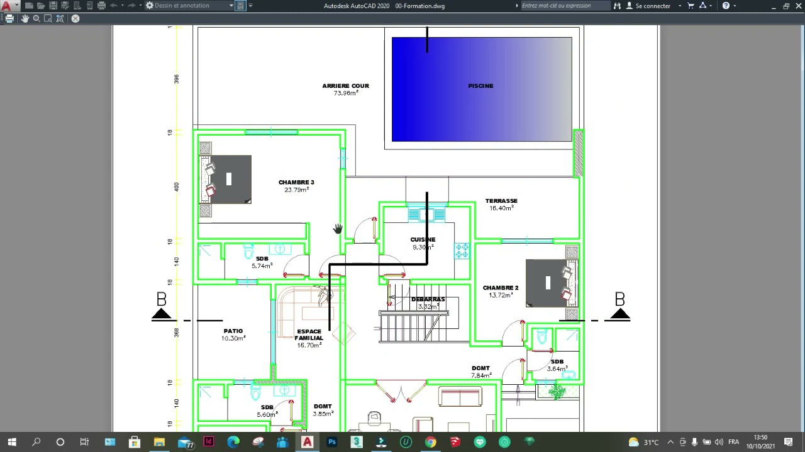Click the PATIO label
Screen dimensions: 805x452
tap(233, 331)
